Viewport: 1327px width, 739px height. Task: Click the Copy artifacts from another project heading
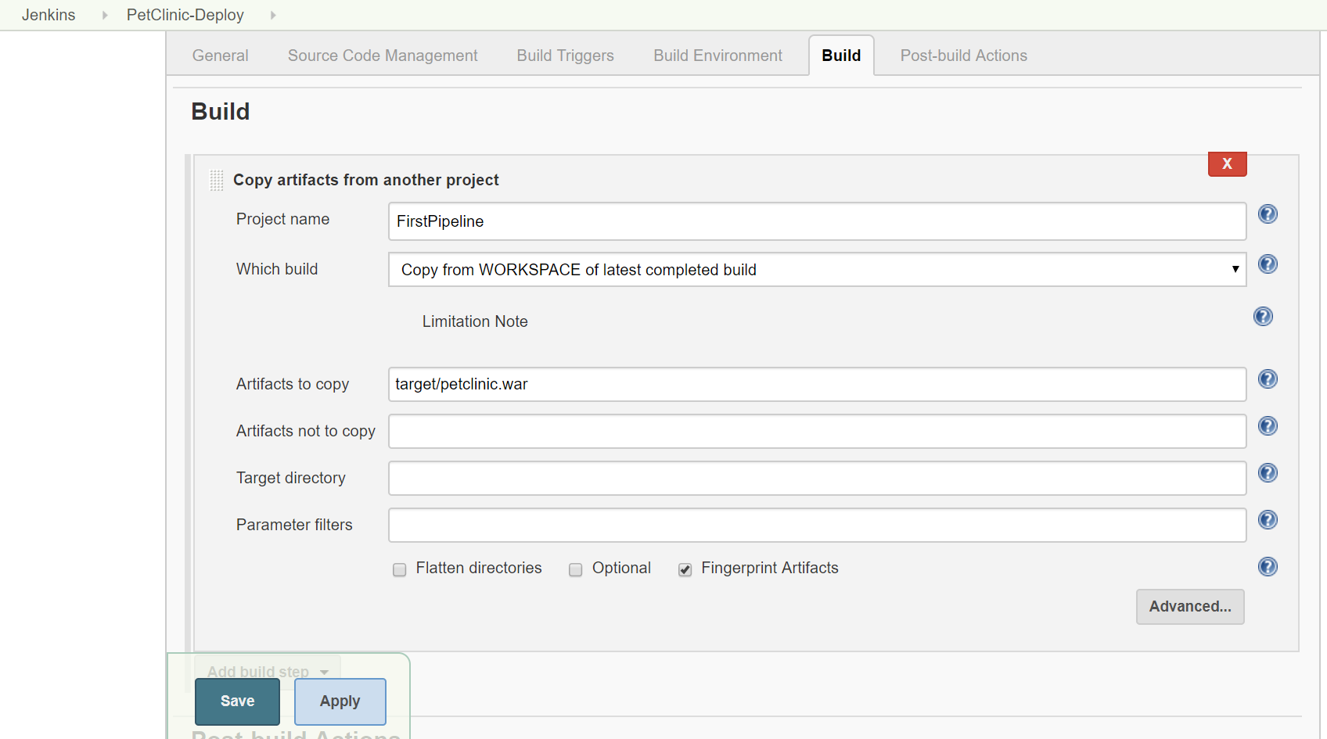366,180
